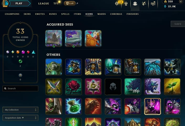Image resolution: width=185 pixels, height=126 pixels.
Task: Open the Loot hammer icon in top bar
Action: (x=144, y=4)
